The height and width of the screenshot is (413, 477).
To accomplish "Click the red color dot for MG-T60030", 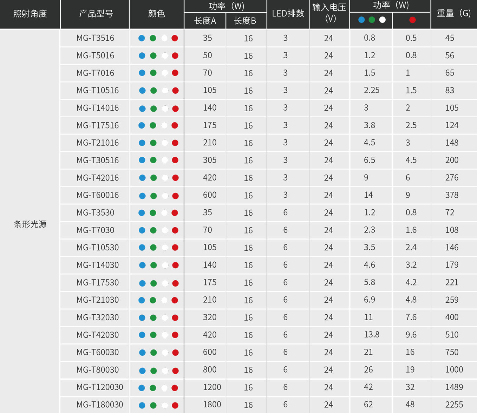I will click(176, 353).
